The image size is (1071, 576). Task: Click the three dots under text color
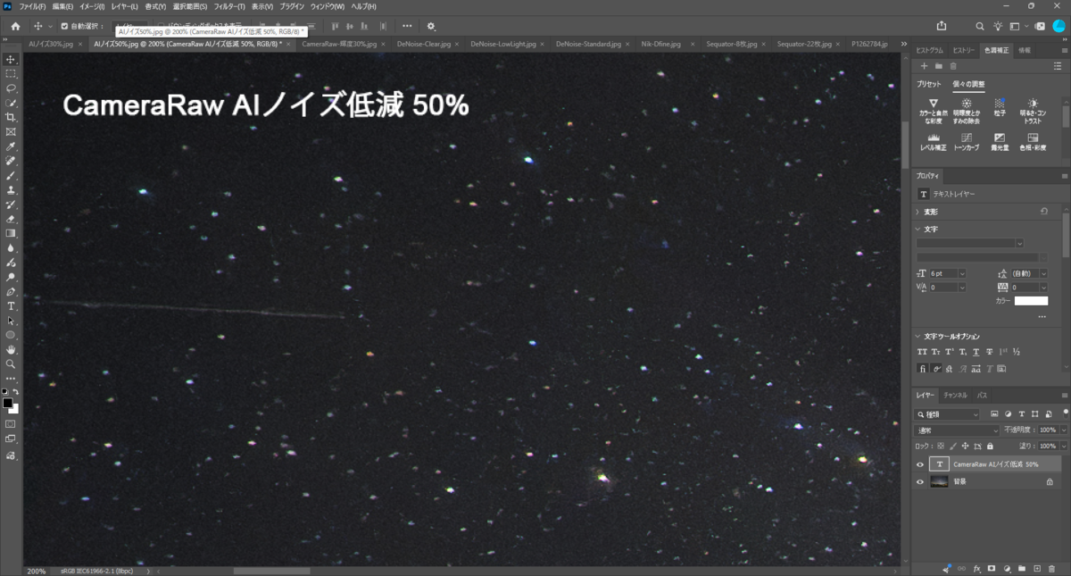coord(1042,317)
